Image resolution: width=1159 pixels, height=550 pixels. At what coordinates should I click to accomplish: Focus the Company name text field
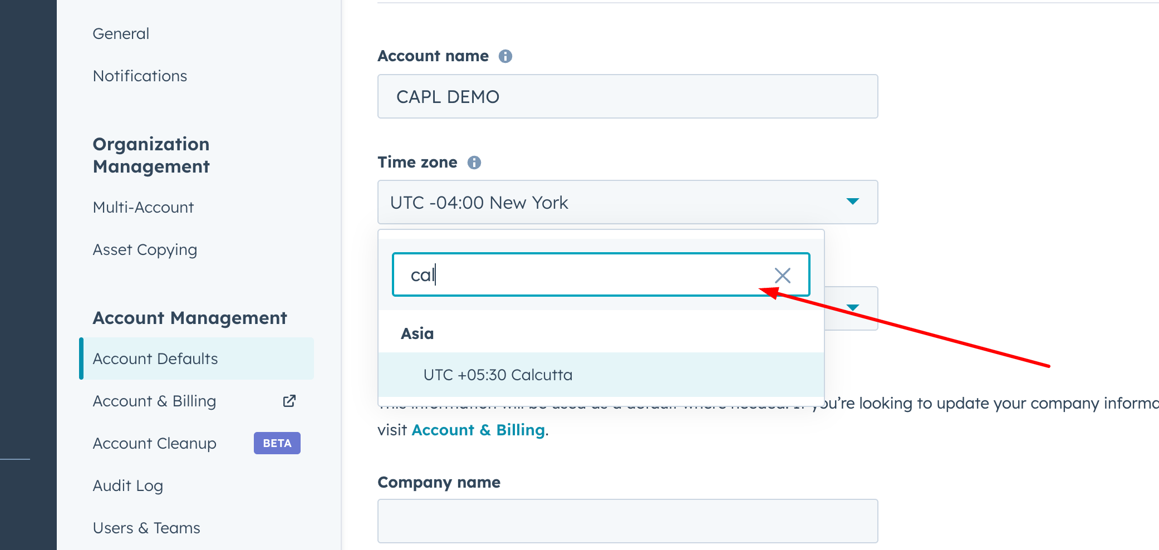(x=627, y=521)
